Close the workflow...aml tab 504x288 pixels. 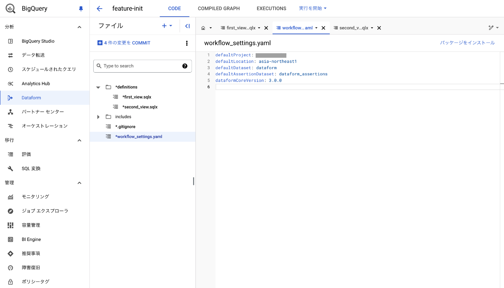point(323,28)
